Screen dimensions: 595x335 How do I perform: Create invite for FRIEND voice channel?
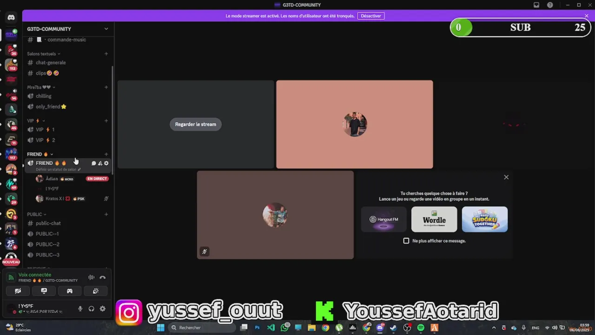pos(100,163)
